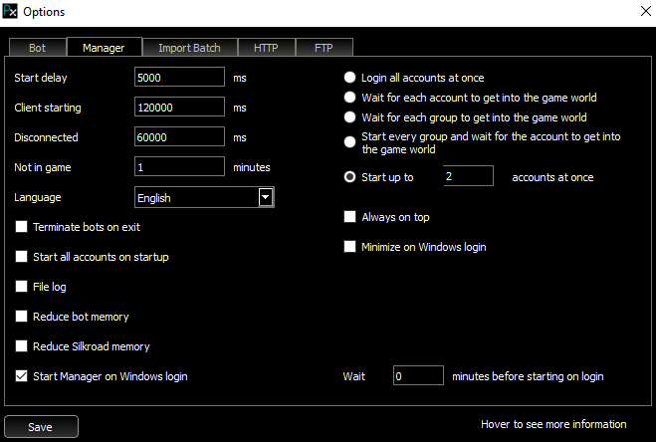The width and height of the screenshot is (656, 442).
Task: Select the HTTP tab
Action: (x=266, y=47)
